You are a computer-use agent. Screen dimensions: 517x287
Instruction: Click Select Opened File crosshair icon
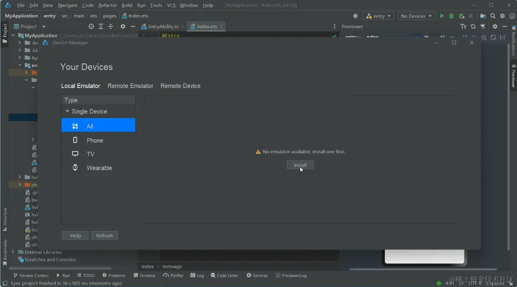tap(91, 26)
